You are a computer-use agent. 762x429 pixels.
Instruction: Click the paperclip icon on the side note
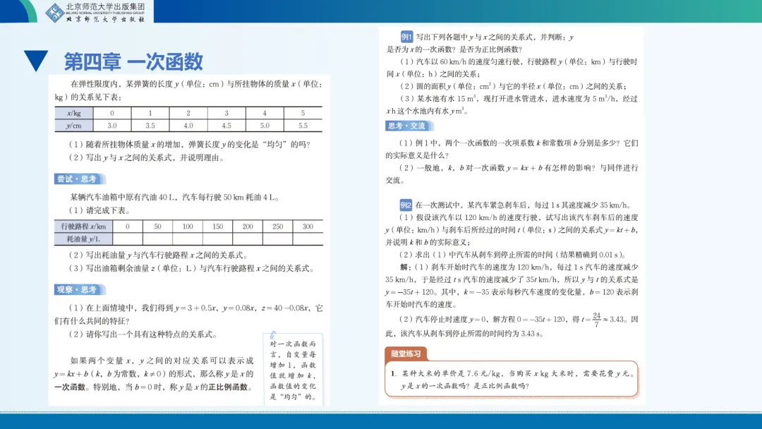[x=272, y=334]
